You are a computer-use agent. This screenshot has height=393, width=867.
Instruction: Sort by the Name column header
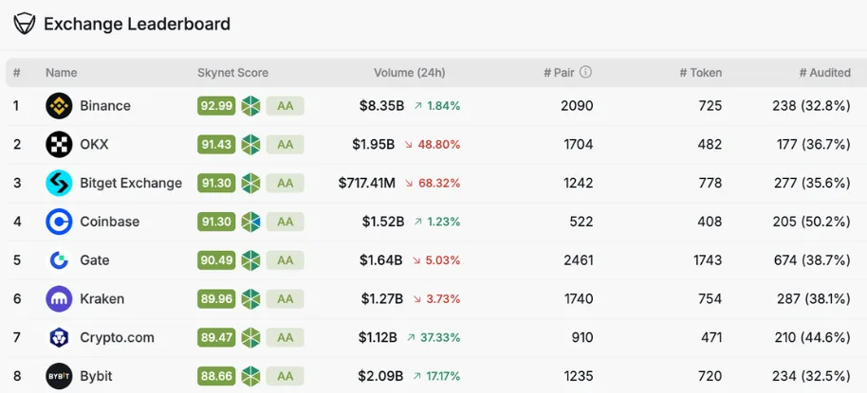[x=62, y=72]
